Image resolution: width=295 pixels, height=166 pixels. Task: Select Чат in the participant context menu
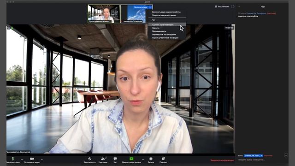pyautogui.click(x=153, y=20)
